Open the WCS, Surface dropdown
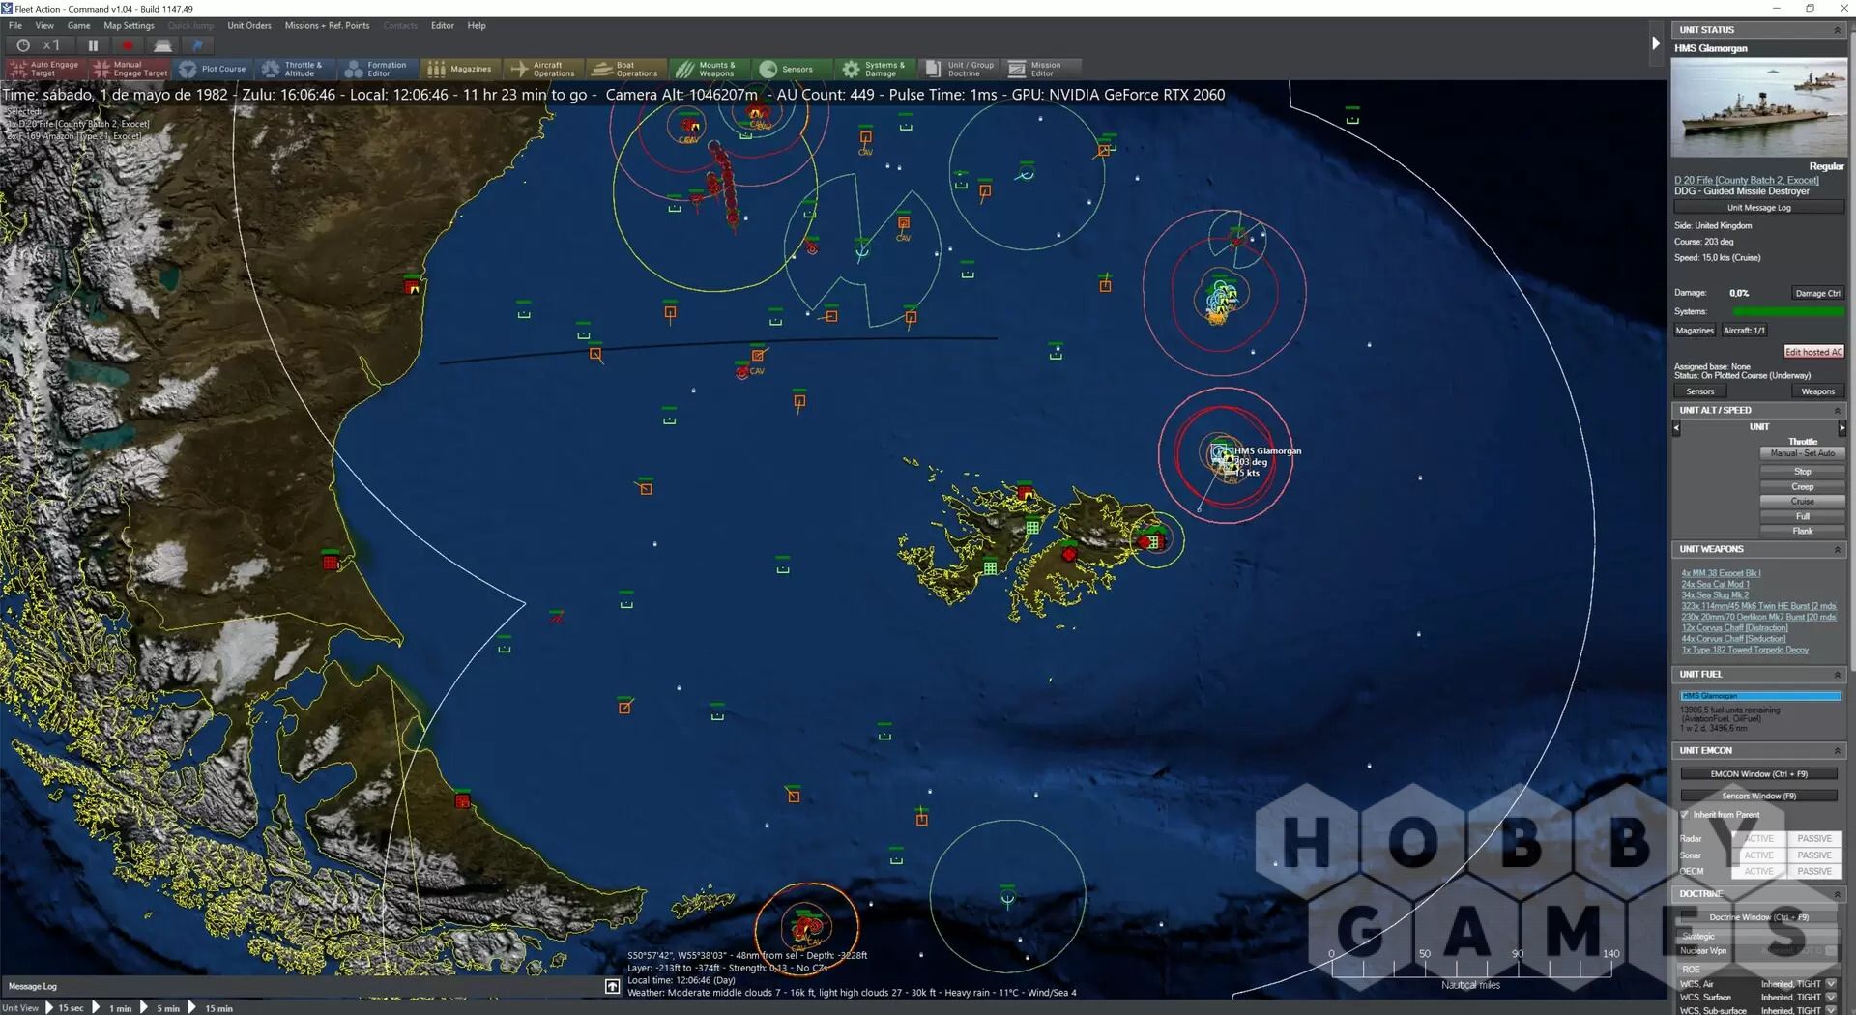The image size is (1856, 1015). (x=1831, y=998)
